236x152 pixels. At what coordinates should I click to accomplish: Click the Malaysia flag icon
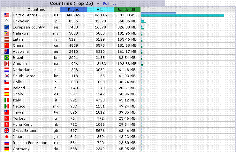point(7,33)
